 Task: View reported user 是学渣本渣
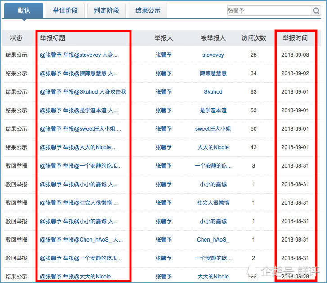[213, 110]
